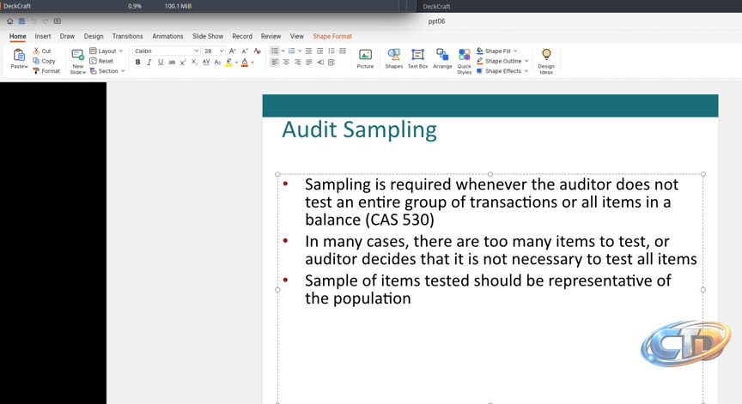Click the Home icon in the quick access bar
The width and height of the screenshot is (742, 404).
click(10, 21)
